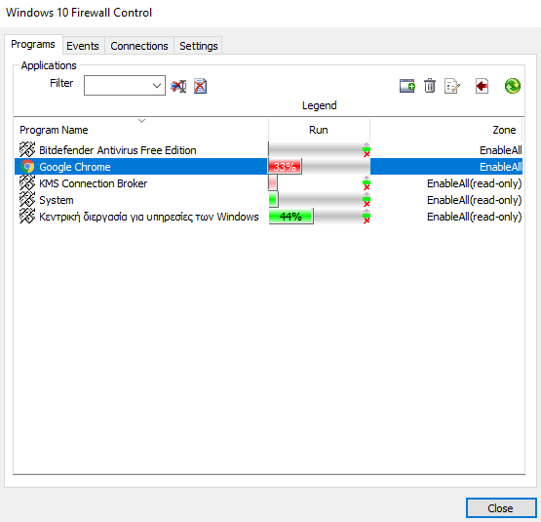Click Google Chrome's 33% run bar

285,167
